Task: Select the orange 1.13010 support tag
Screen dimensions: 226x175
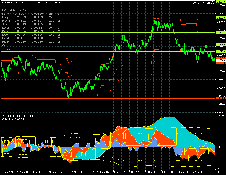Action: [x=220, y=63]
